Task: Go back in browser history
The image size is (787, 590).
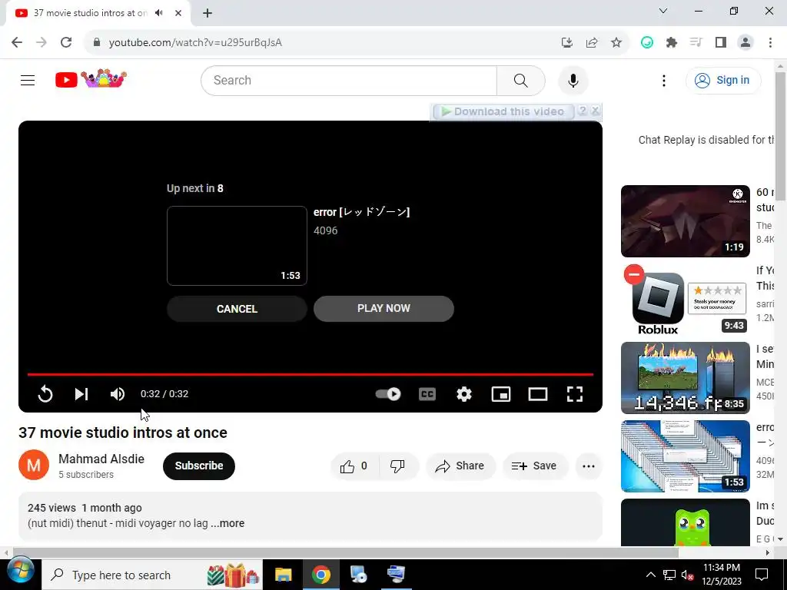Action: tap(17, 42)
